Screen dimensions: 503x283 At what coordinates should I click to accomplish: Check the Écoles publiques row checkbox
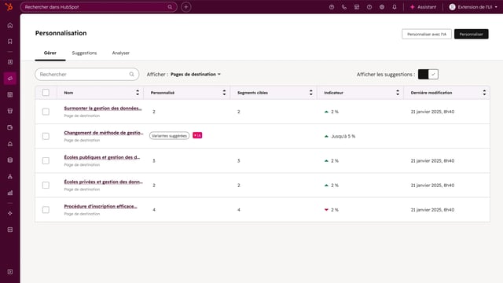tap(46, 160)
